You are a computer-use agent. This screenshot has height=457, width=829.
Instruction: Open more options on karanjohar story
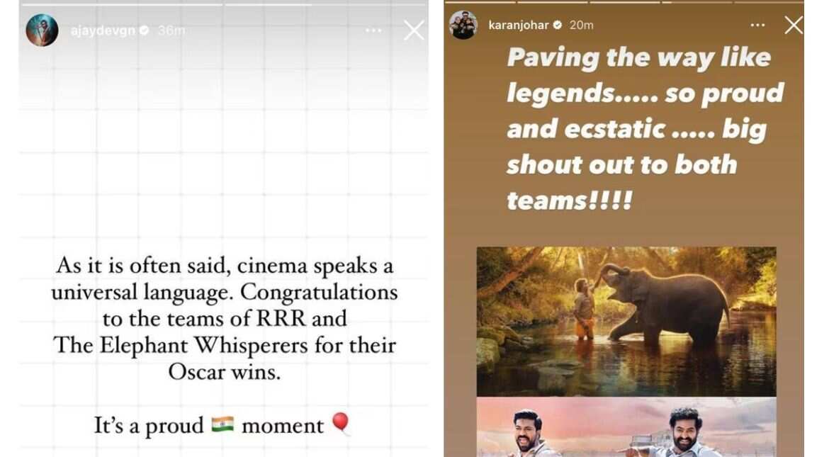click(757, 25)
